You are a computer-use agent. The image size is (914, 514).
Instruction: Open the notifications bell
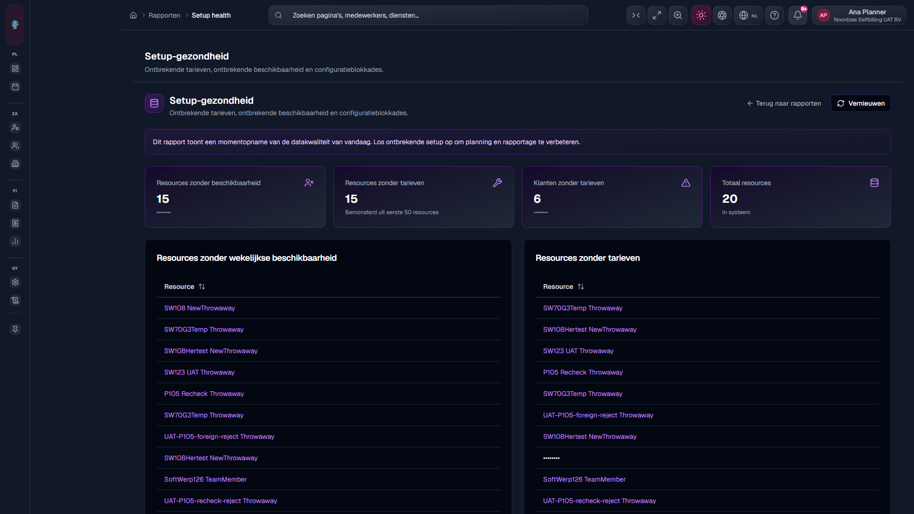(798, 15)
